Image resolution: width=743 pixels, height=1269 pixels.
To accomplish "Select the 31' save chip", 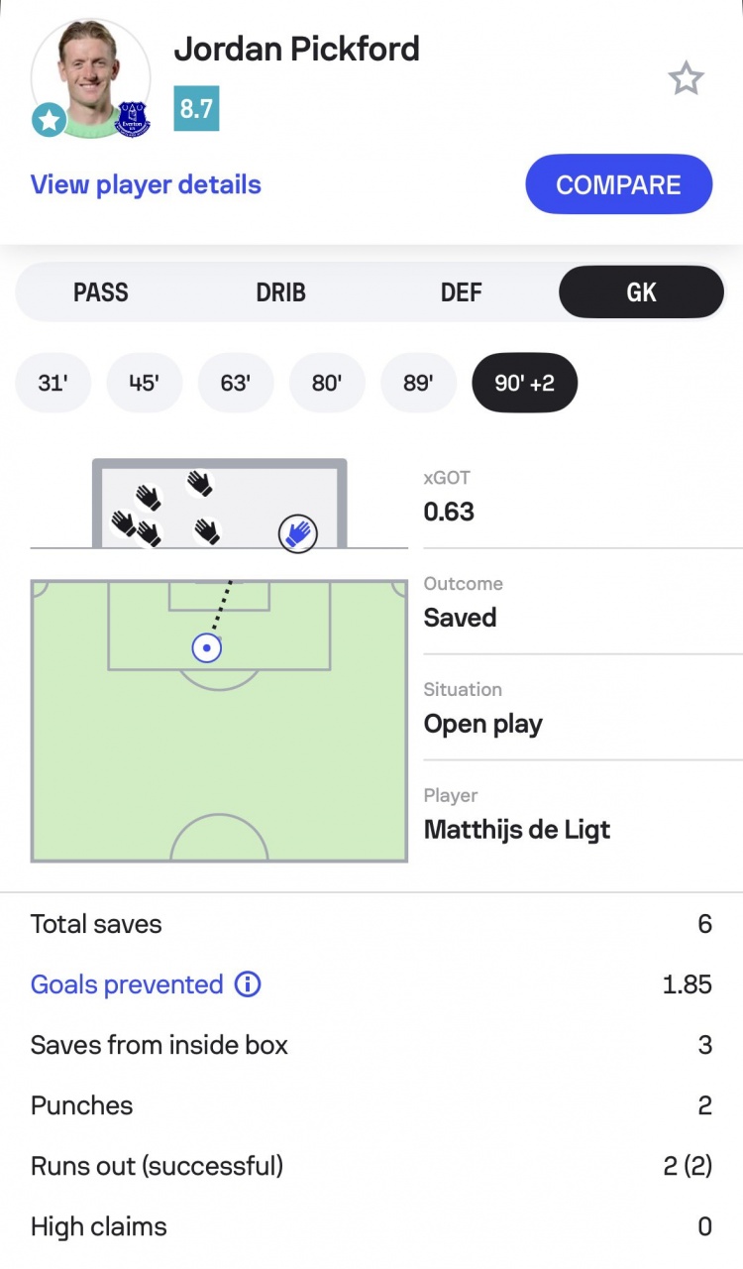I will [x=53, y=383].
